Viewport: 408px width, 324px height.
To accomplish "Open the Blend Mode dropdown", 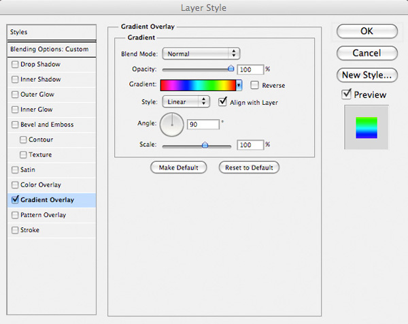I will (201, 54).
